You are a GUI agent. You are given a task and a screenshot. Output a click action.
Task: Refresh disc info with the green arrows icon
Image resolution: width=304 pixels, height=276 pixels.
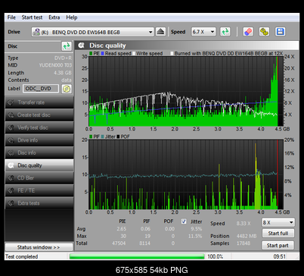tap(67, 46)
